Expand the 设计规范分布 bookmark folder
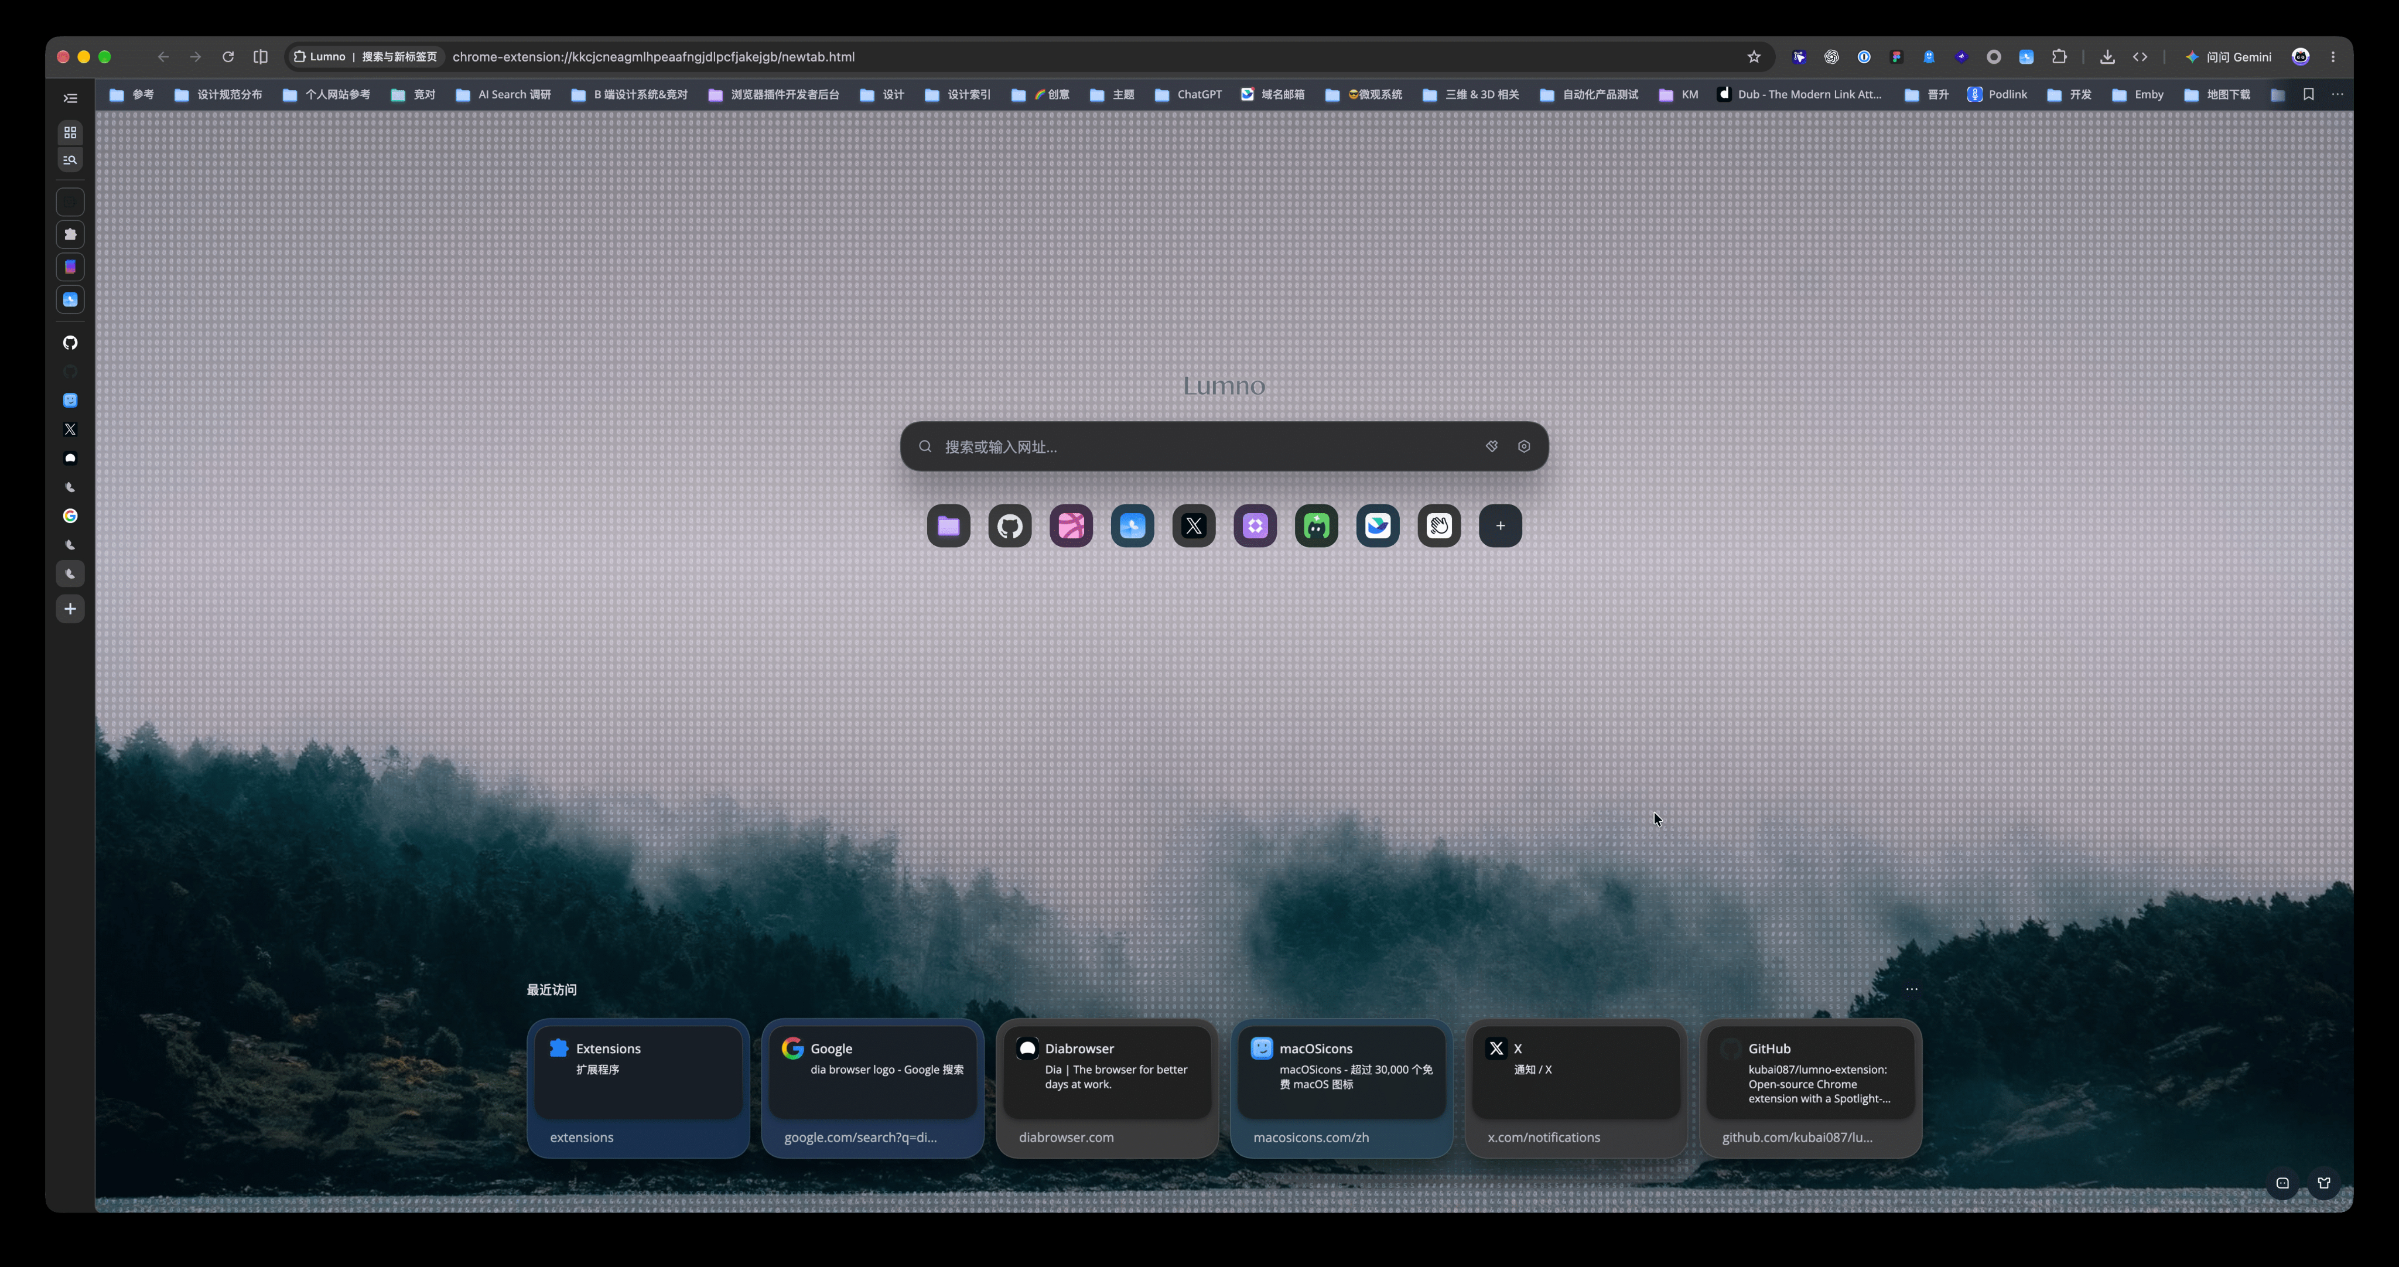This screenshot has height=1267, width=2399. (x=219, y=94)
